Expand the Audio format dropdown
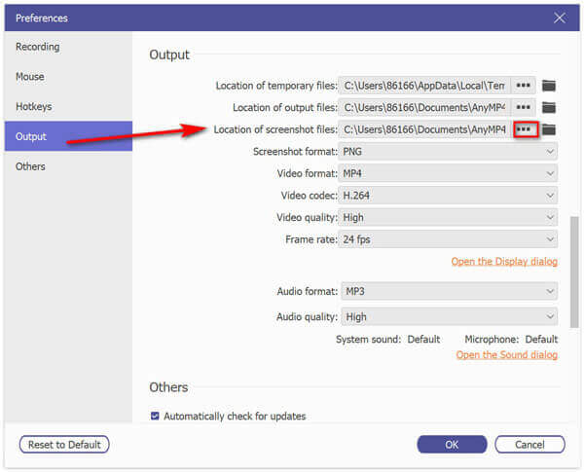This screenshot has height=472, width=584. (448, 291)
